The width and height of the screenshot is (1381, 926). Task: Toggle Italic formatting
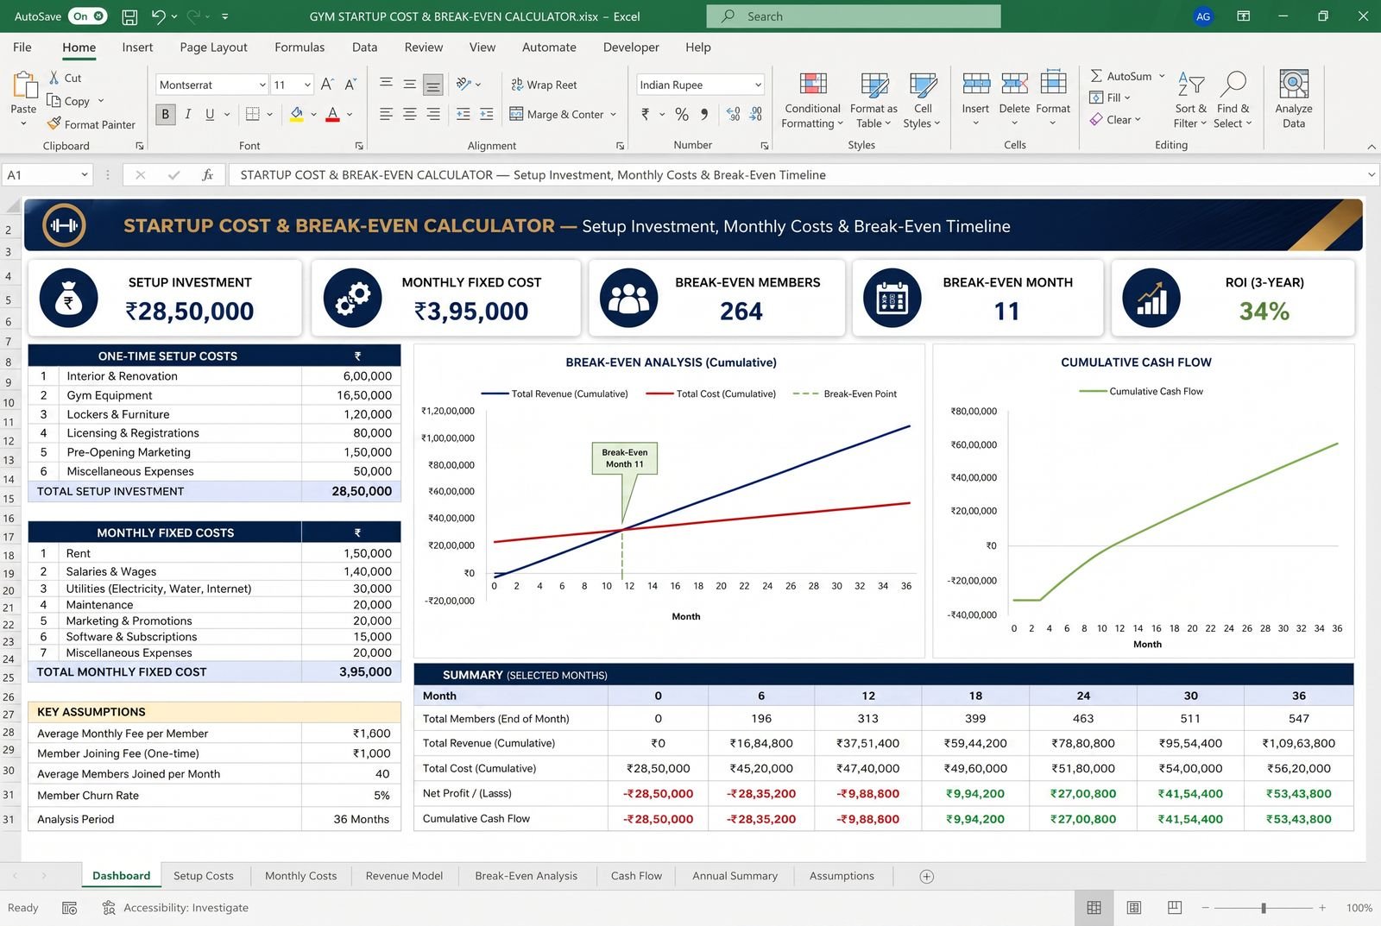188,114
